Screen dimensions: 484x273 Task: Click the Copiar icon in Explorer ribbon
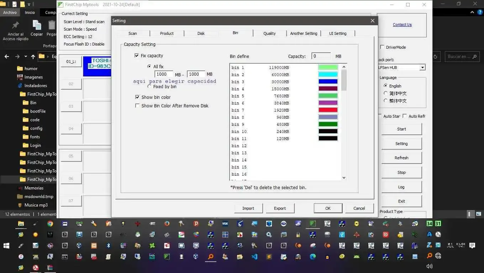[37, 25]
